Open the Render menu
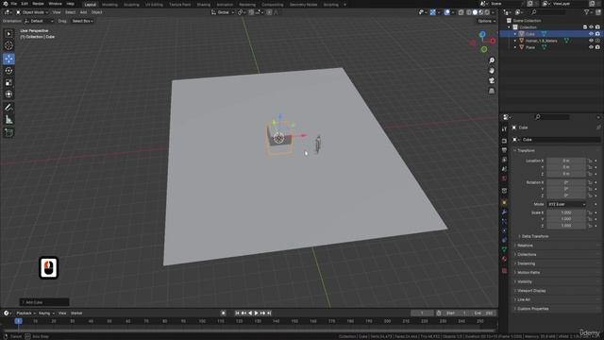 click(x=38, y=4)
